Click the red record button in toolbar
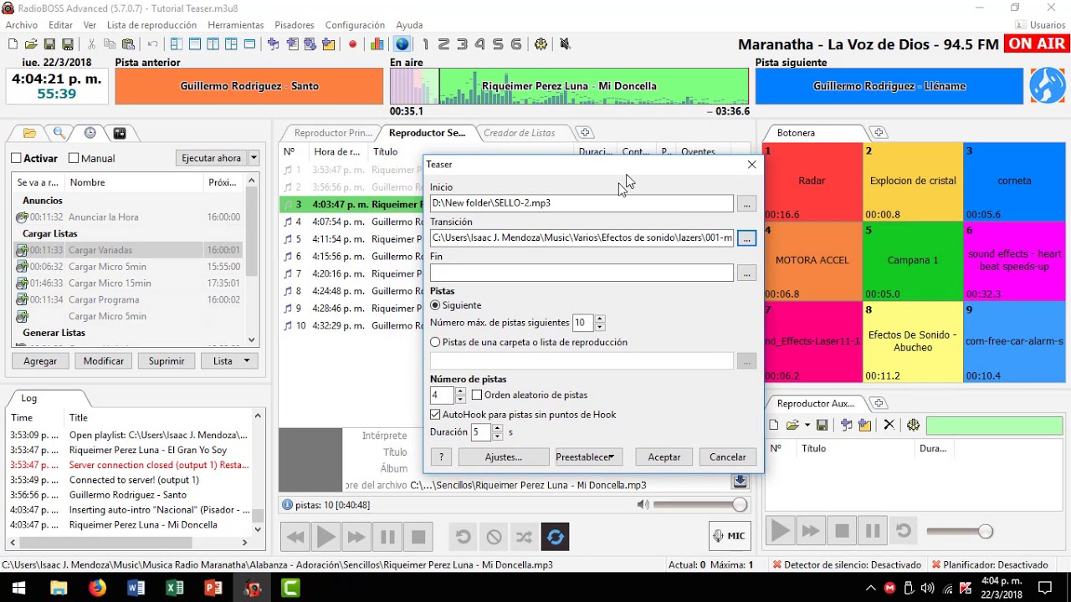Image resolution: width=1071 pixels, height=602 pixels. 352,44
